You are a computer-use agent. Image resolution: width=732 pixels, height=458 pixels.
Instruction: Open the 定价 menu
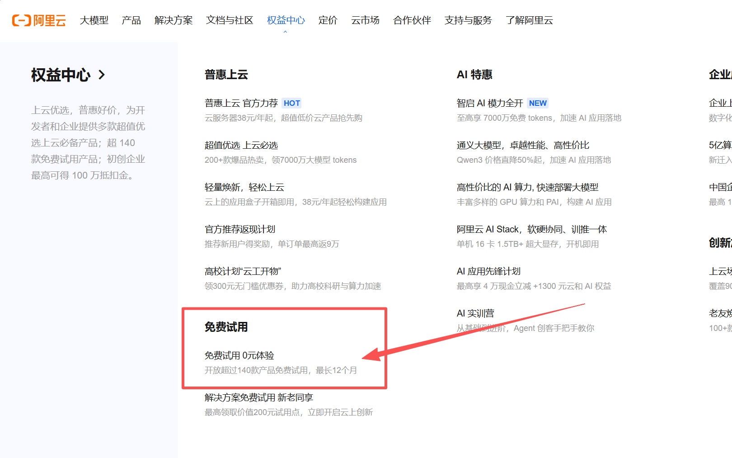[x=328, y=20]
